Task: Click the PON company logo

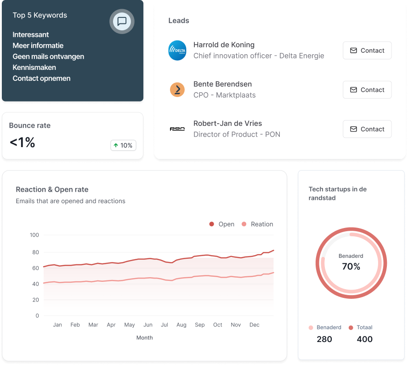Action: [x=177, y=129]
